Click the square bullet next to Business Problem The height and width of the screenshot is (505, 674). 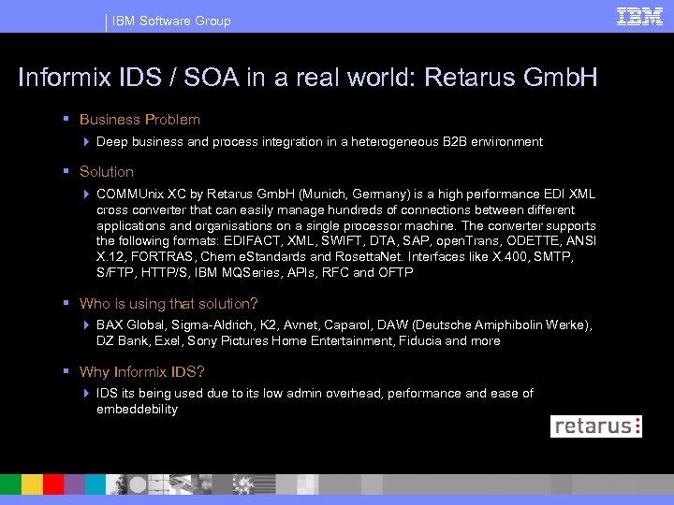pyautogui.click(x=66, y=118)
